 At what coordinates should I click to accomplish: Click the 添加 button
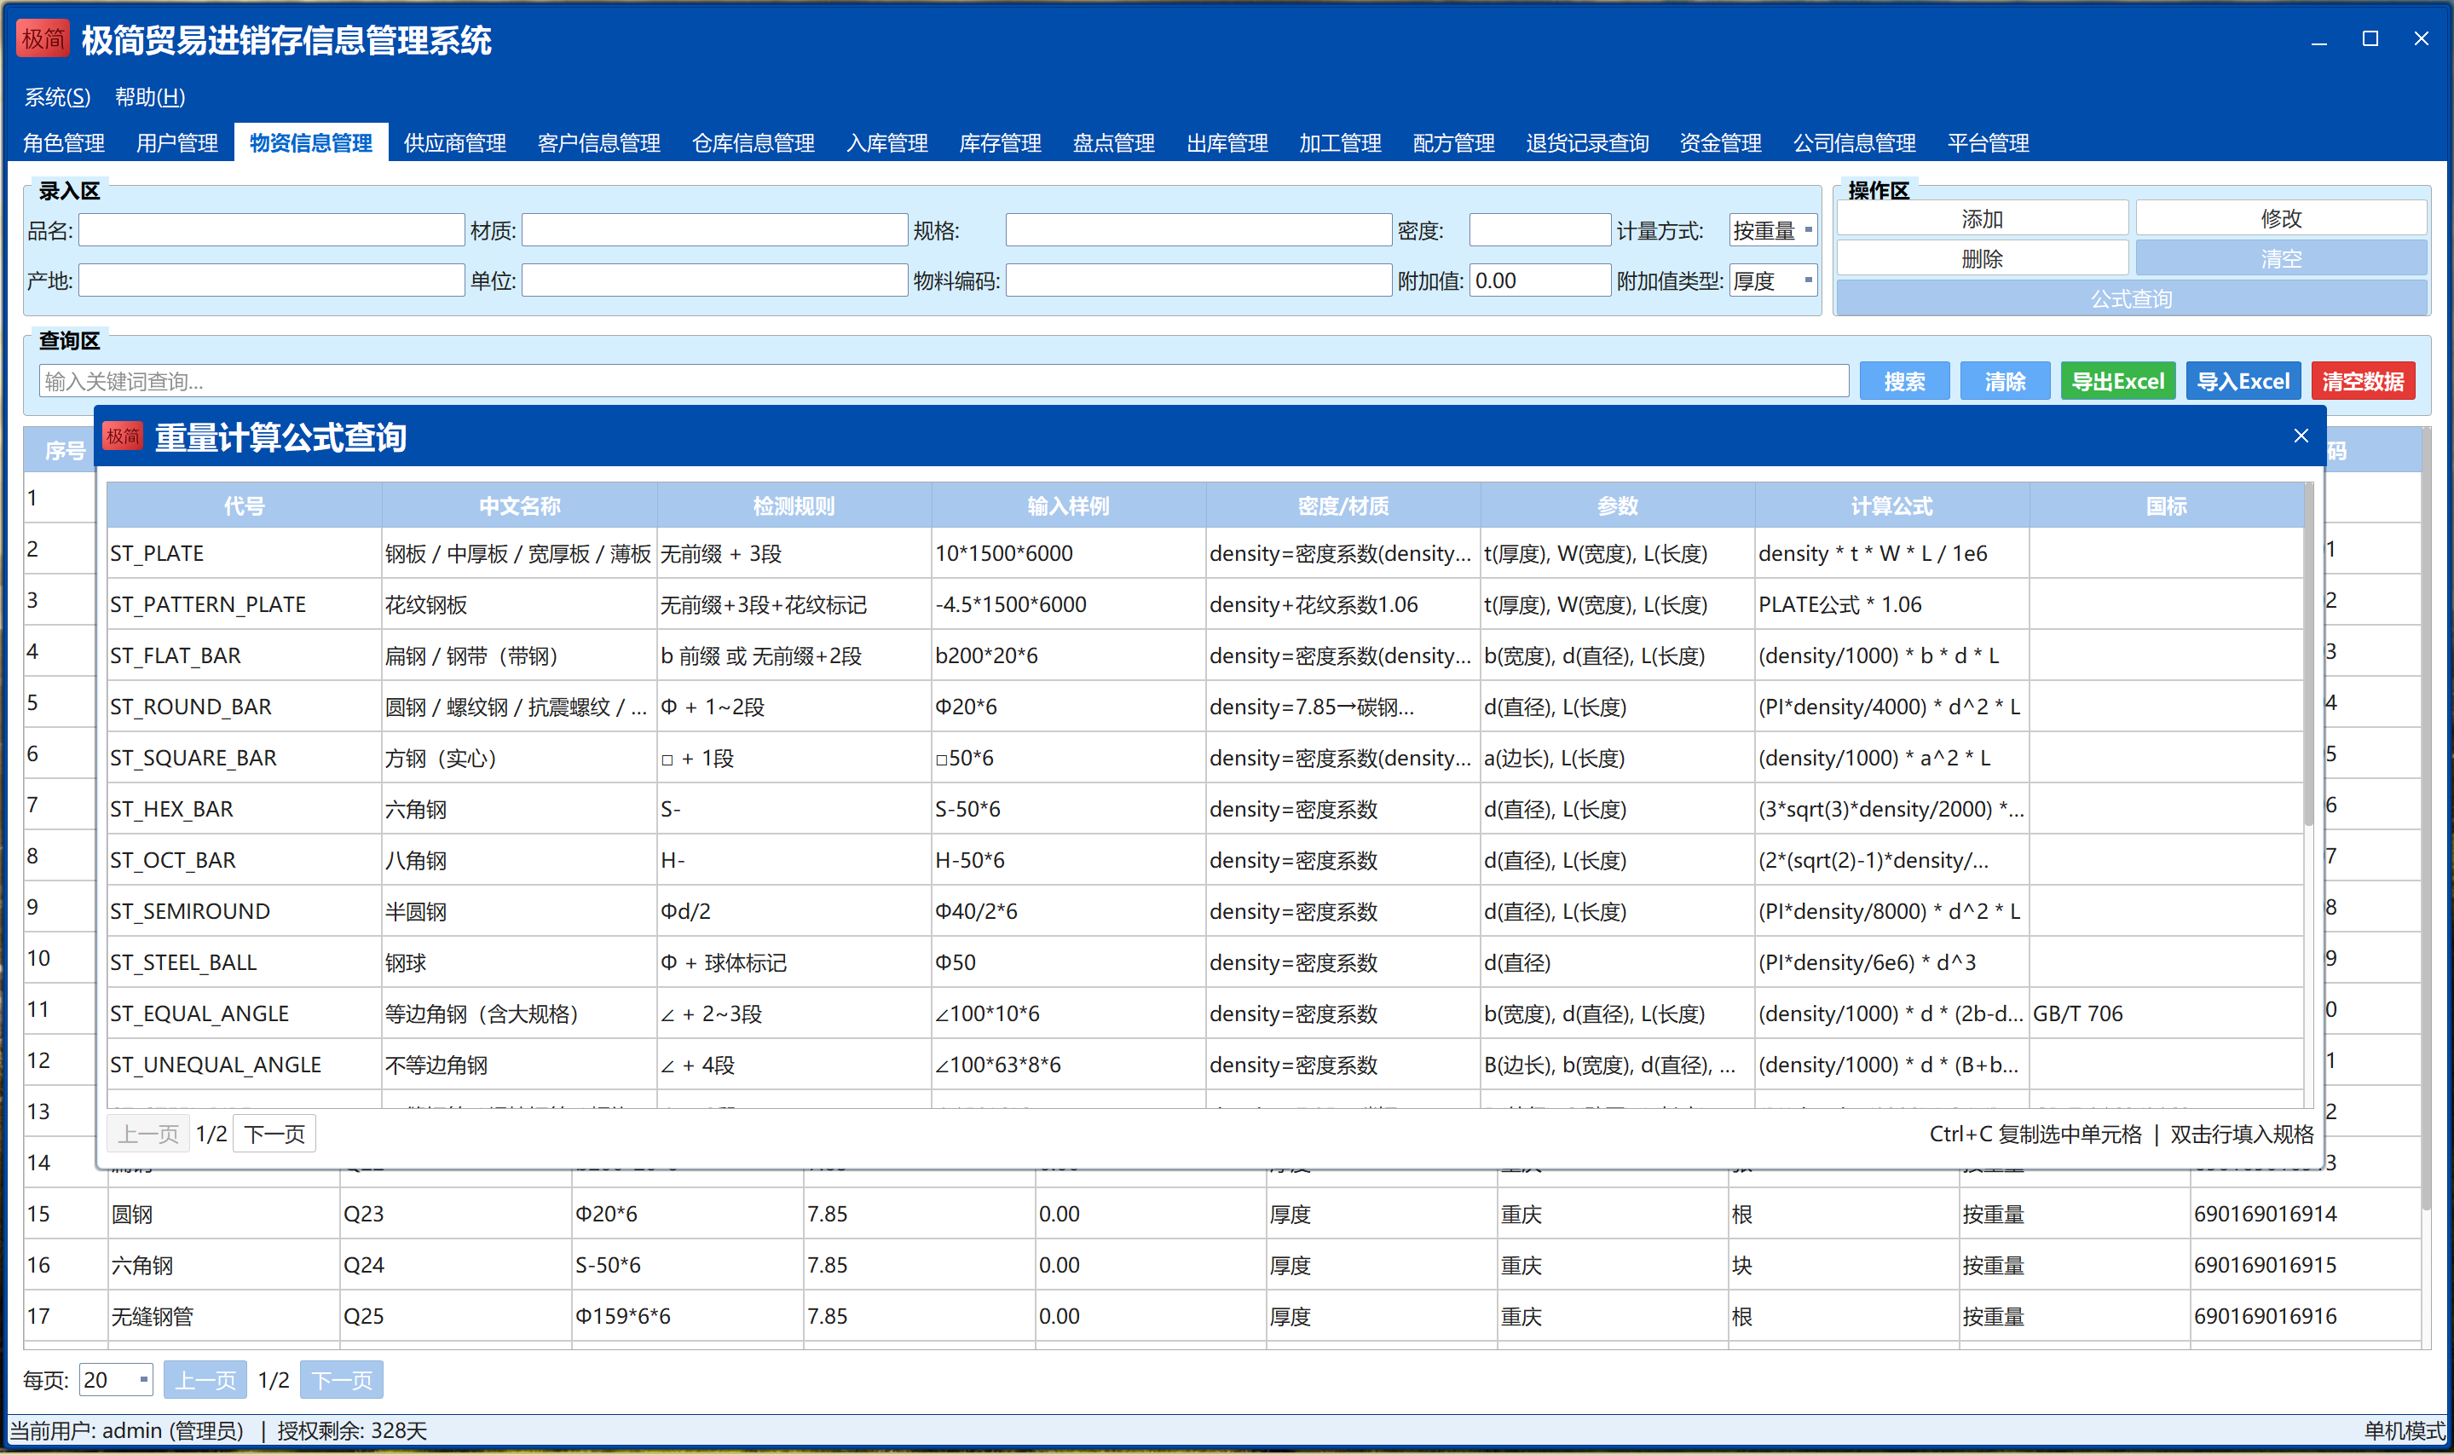[1982, 217]
